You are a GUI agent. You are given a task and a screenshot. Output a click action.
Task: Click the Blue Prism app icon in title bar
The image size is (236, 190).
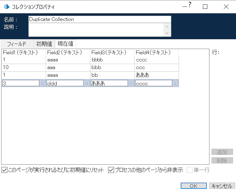click(6, 6)
